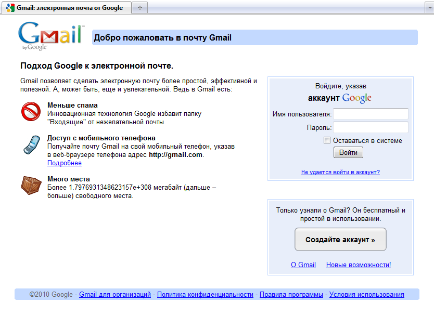Click the "Создайте аккаунт" button
Screen dimensions: 434x316
point(340,240)
